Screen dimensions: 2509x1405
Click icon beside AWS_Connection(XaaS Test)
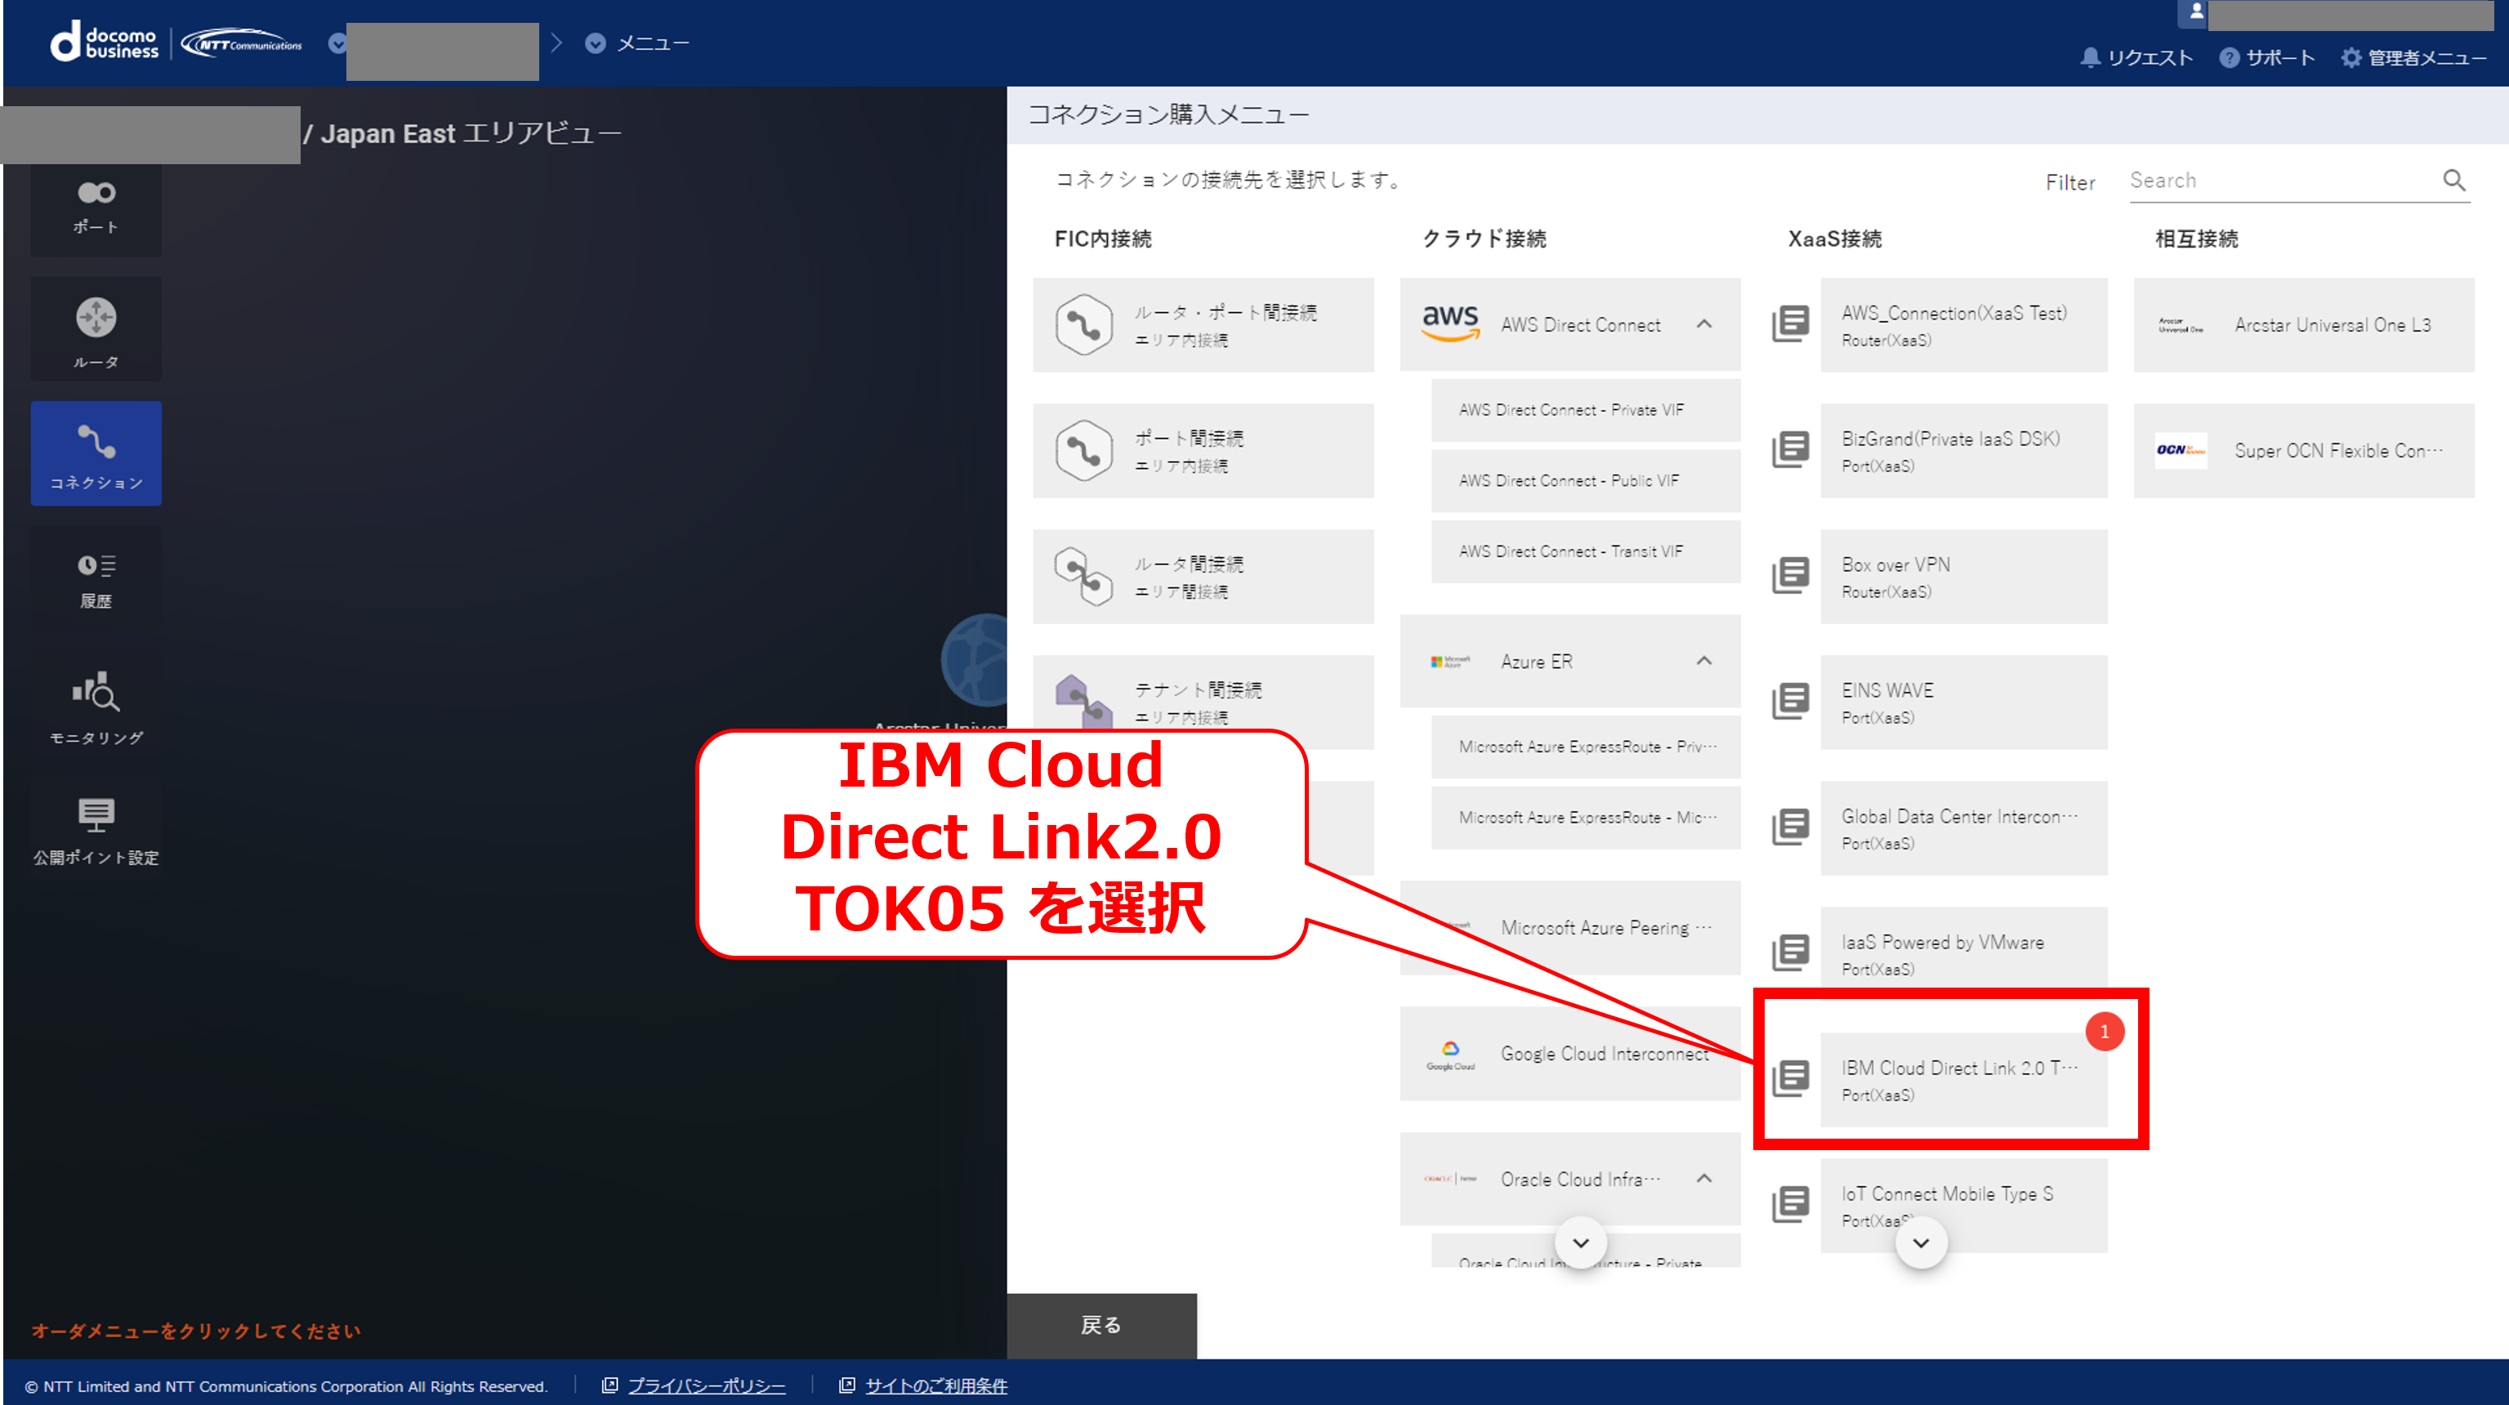tap(1790, 324)
